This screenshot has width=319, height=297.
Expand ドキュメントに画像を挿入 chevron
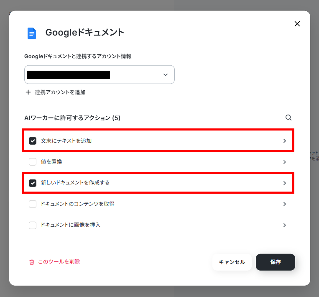tap(285, 225)
